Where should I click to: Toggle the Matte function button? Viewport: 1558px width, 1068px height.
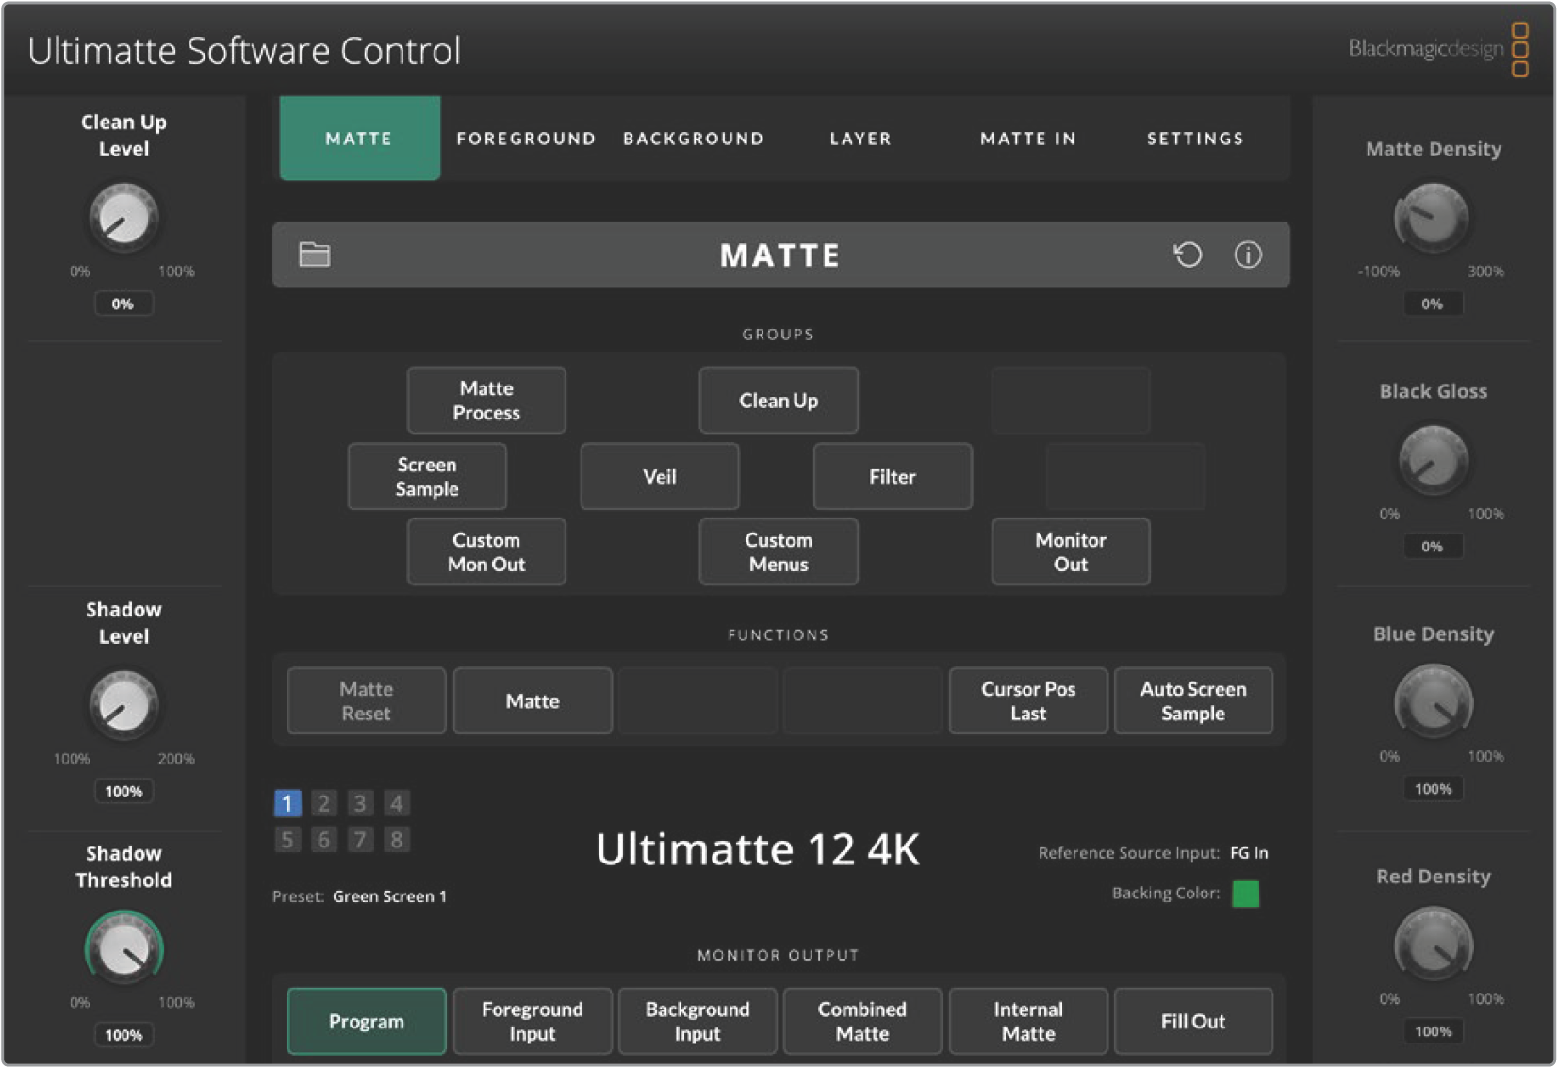pos(533,700)
